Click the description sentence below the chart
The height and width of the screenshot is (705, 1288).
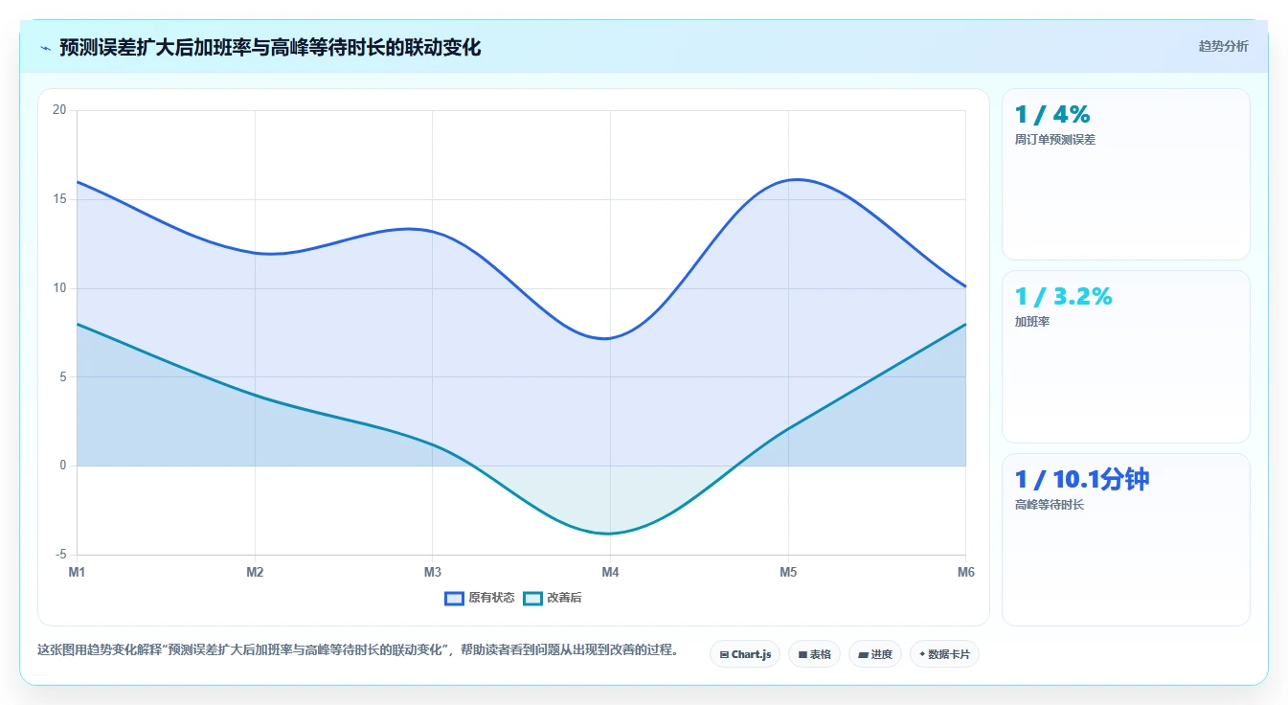[360, 649]
